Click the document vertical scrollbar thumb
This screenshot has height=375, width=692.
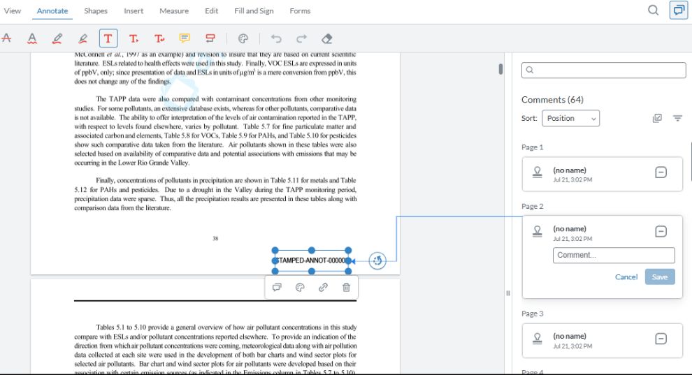[500, 69]
